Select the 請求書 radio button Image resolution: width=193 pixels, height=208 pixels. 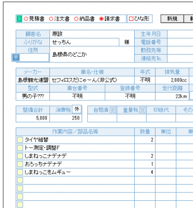(101, 19)
